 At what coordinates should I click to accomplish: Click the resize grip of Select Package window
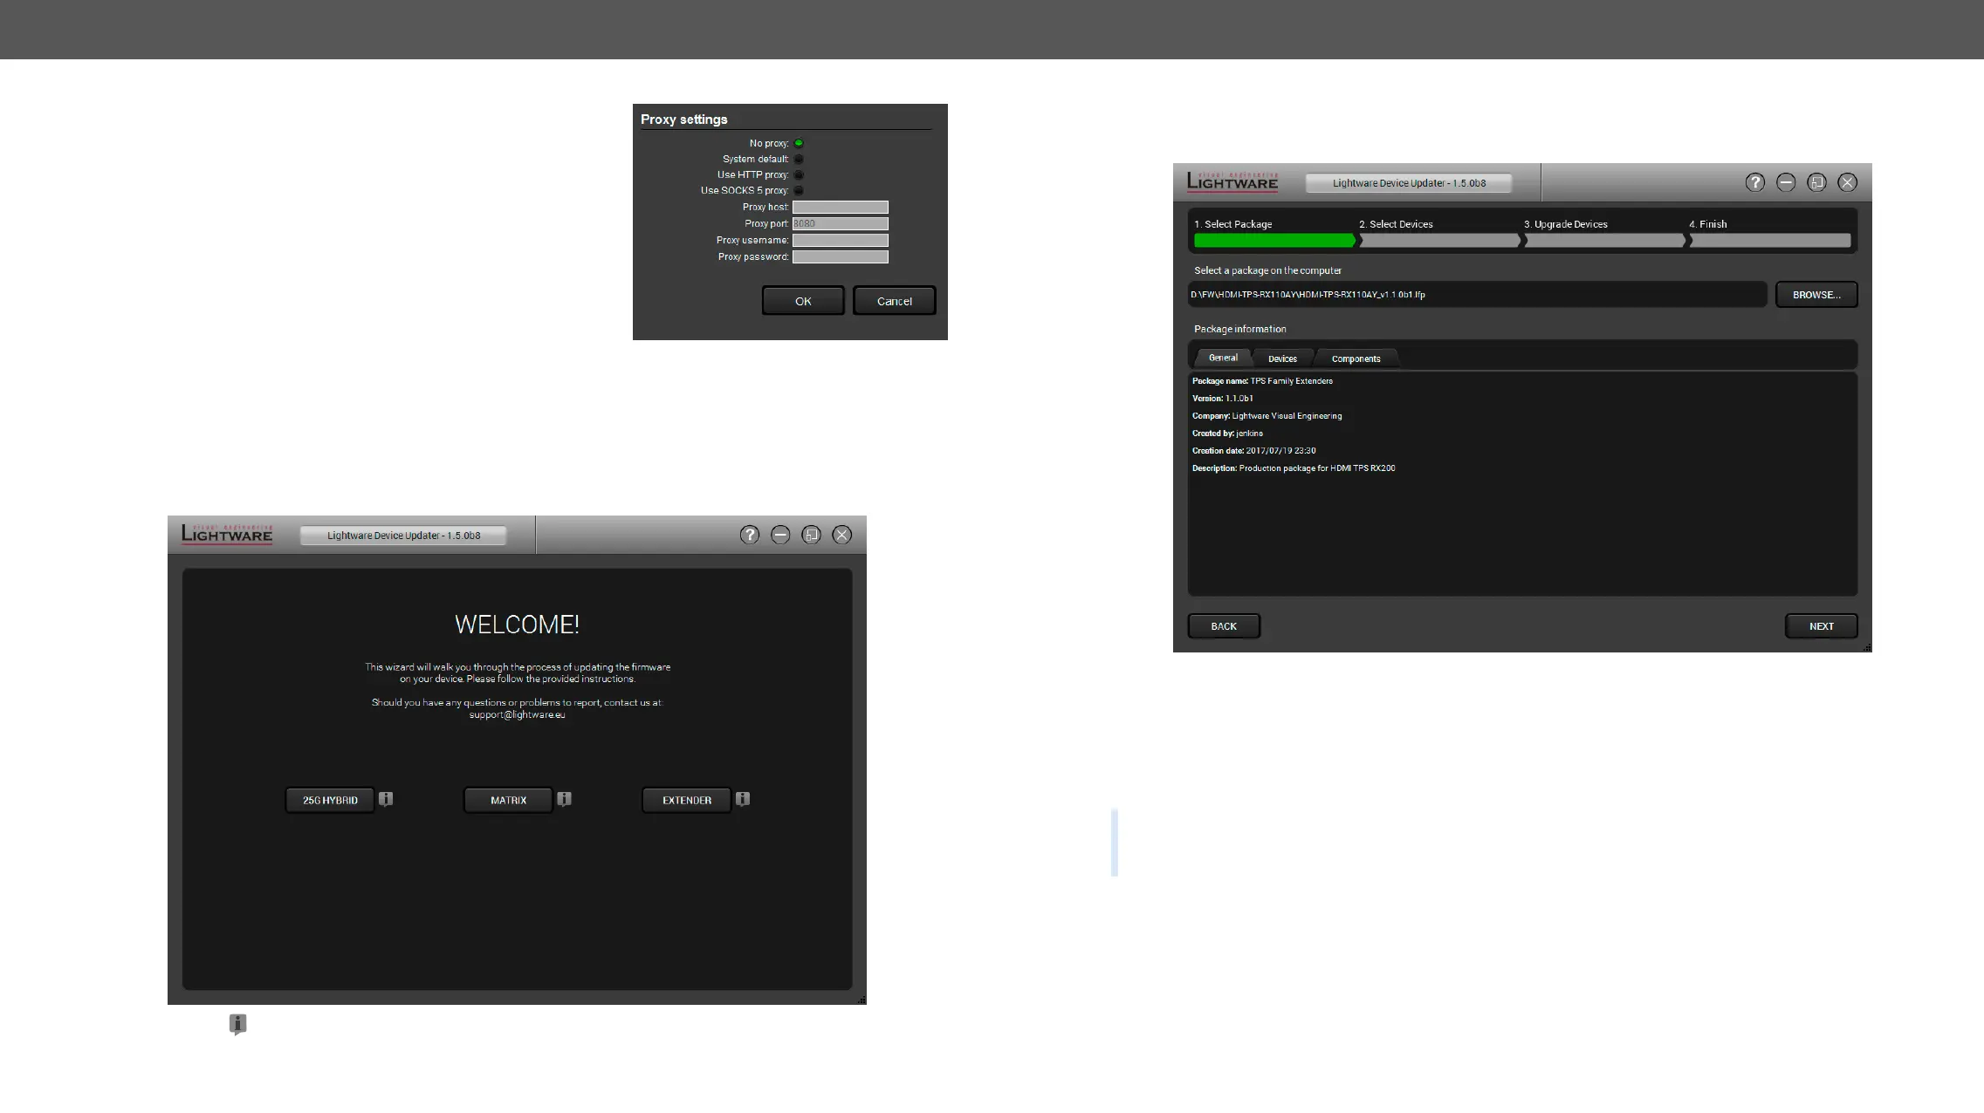point(1867,647)
